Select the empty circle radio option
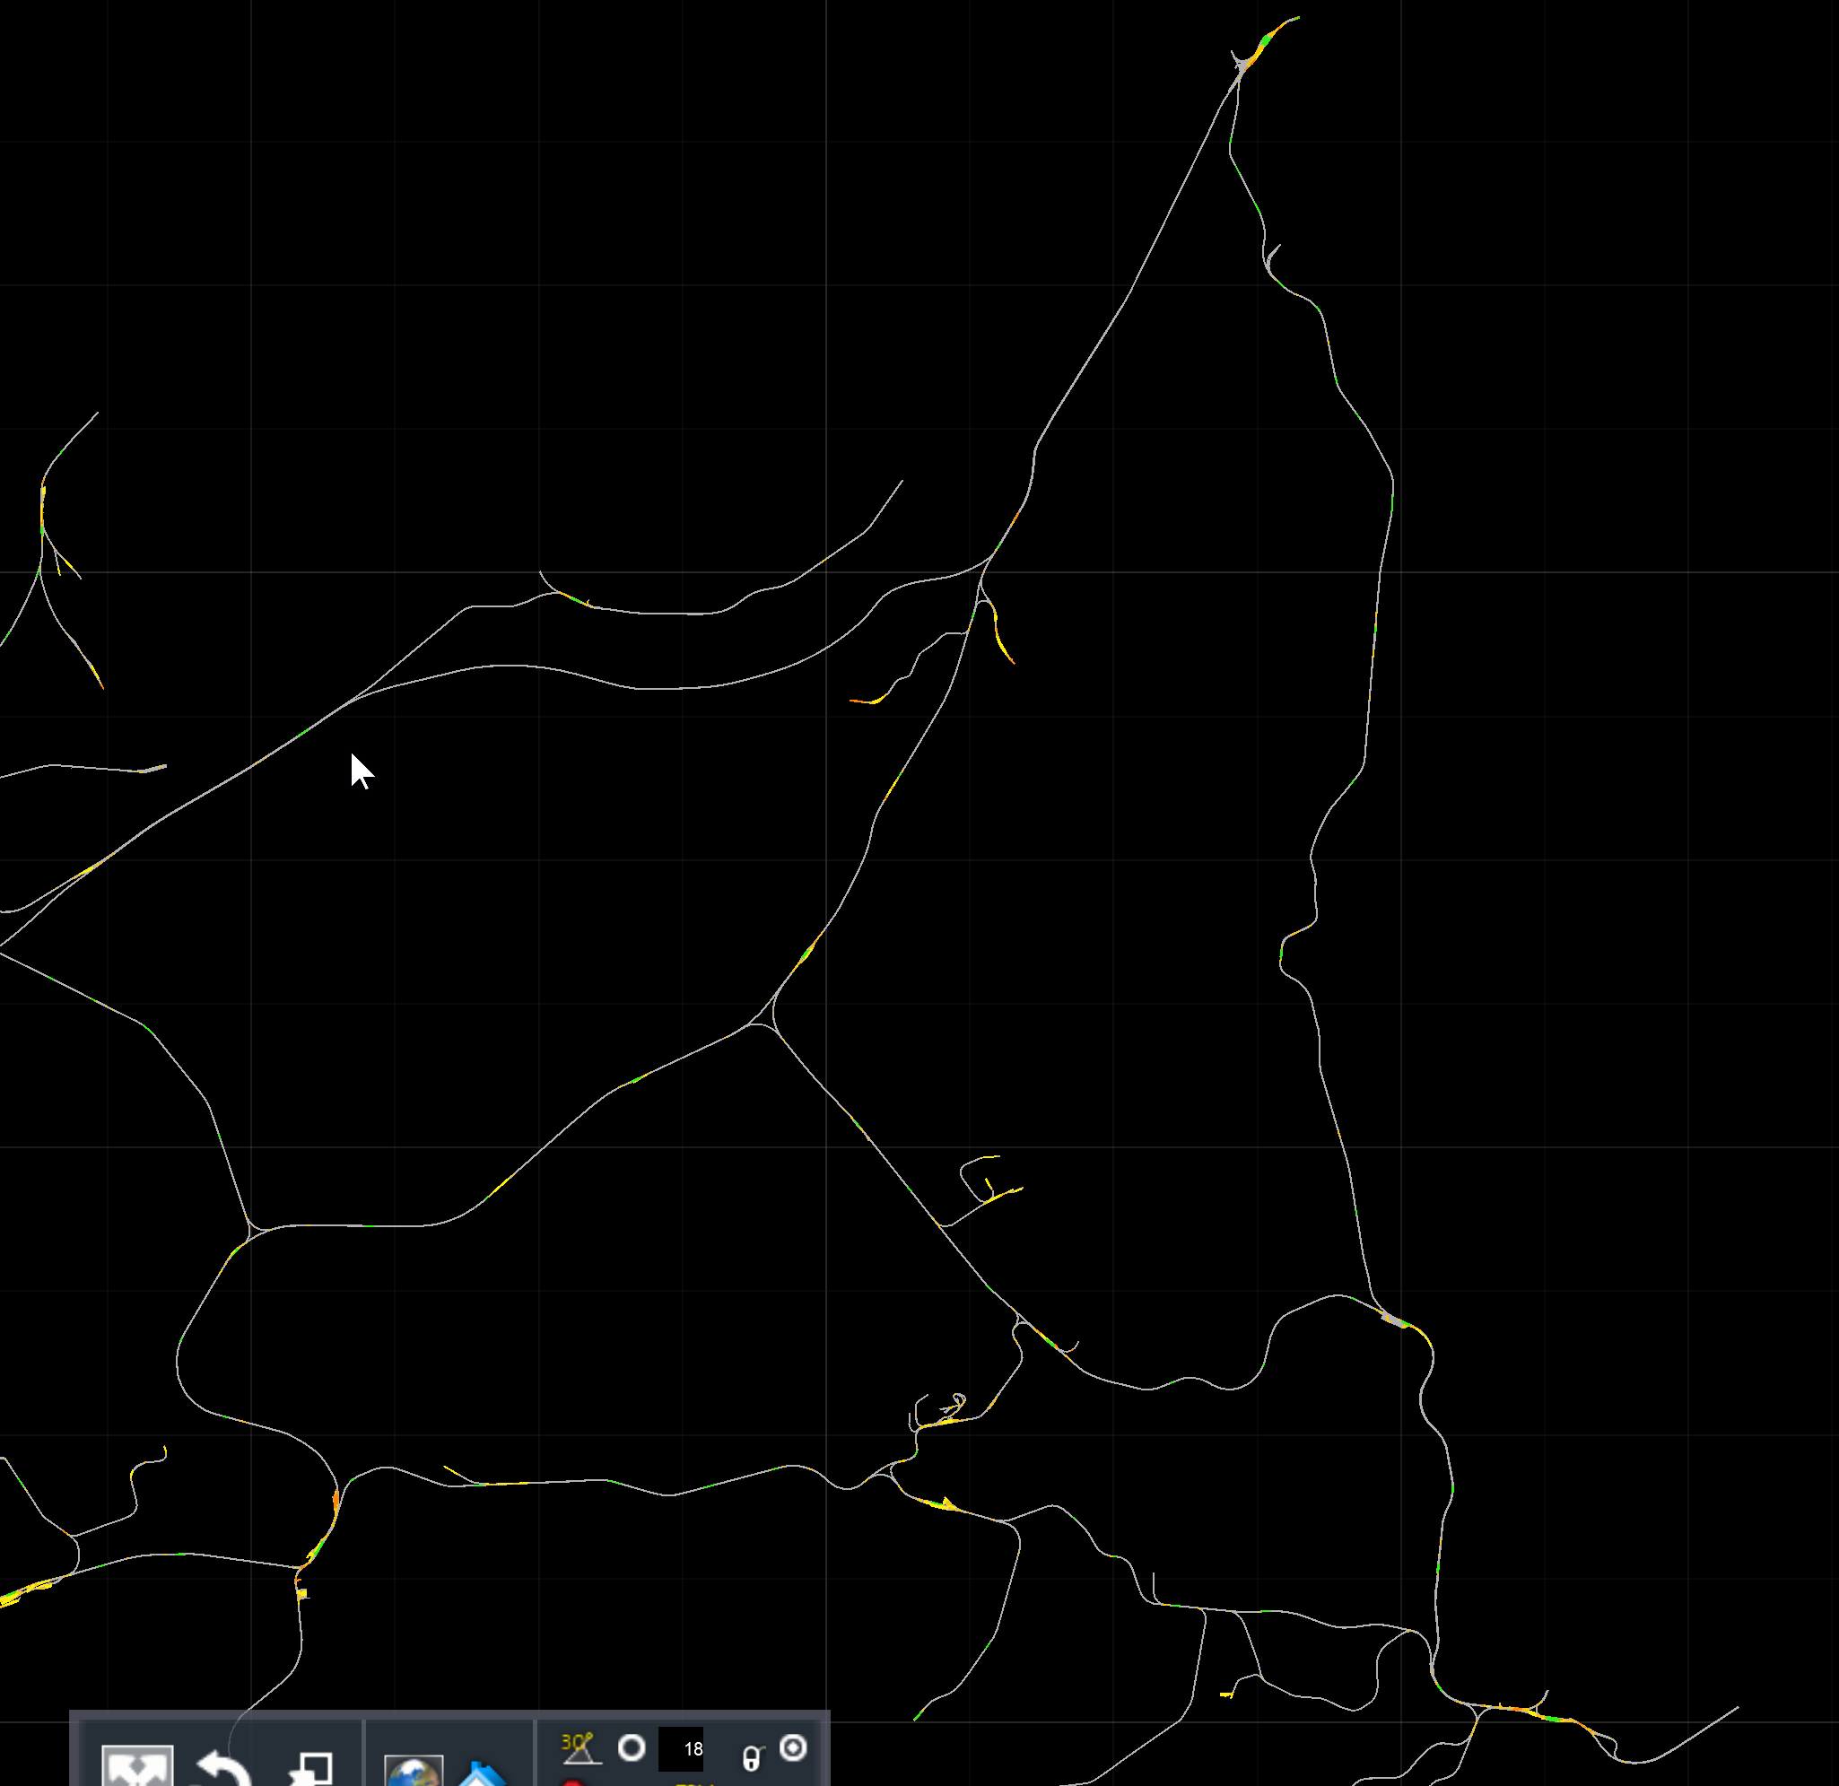 click(632, 1747)
